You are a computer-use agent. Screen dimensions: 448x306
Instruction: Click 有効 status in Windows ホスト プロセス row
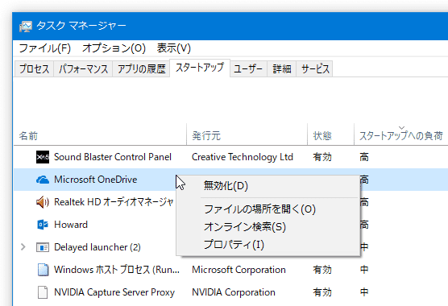[322, 270]
